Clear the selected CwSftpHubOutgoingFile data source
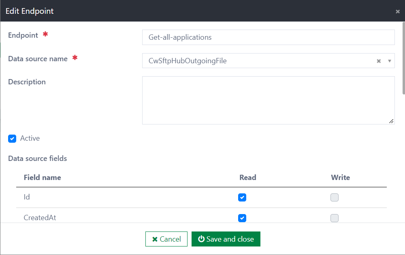This screenshot has height=255, width=405. (x=378, y=61)
